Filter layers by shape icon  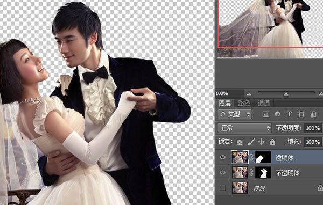(301, 114)
